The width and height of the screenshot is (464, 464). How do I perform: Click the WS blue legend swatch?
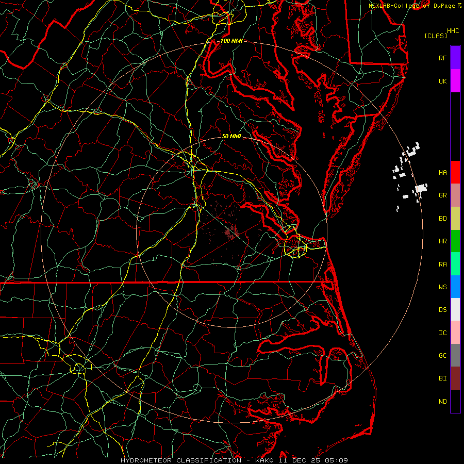point(455,287)
